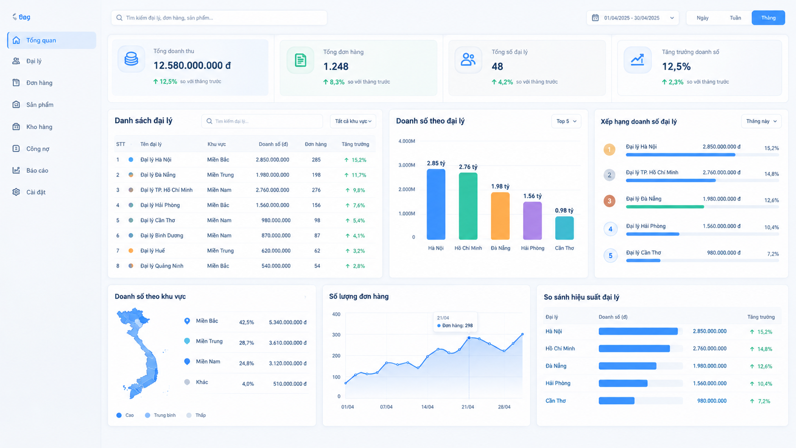Click the 620.000.000 value for Đại lý Huế
The width and height of the screenshot is (796, 448).
pos(276,250)
